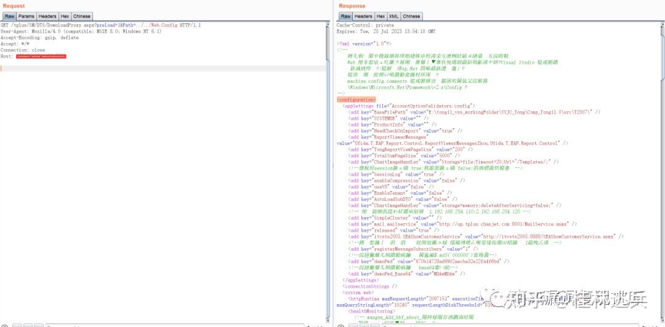Select the Chinese tab in Response panel

[411, 16]
